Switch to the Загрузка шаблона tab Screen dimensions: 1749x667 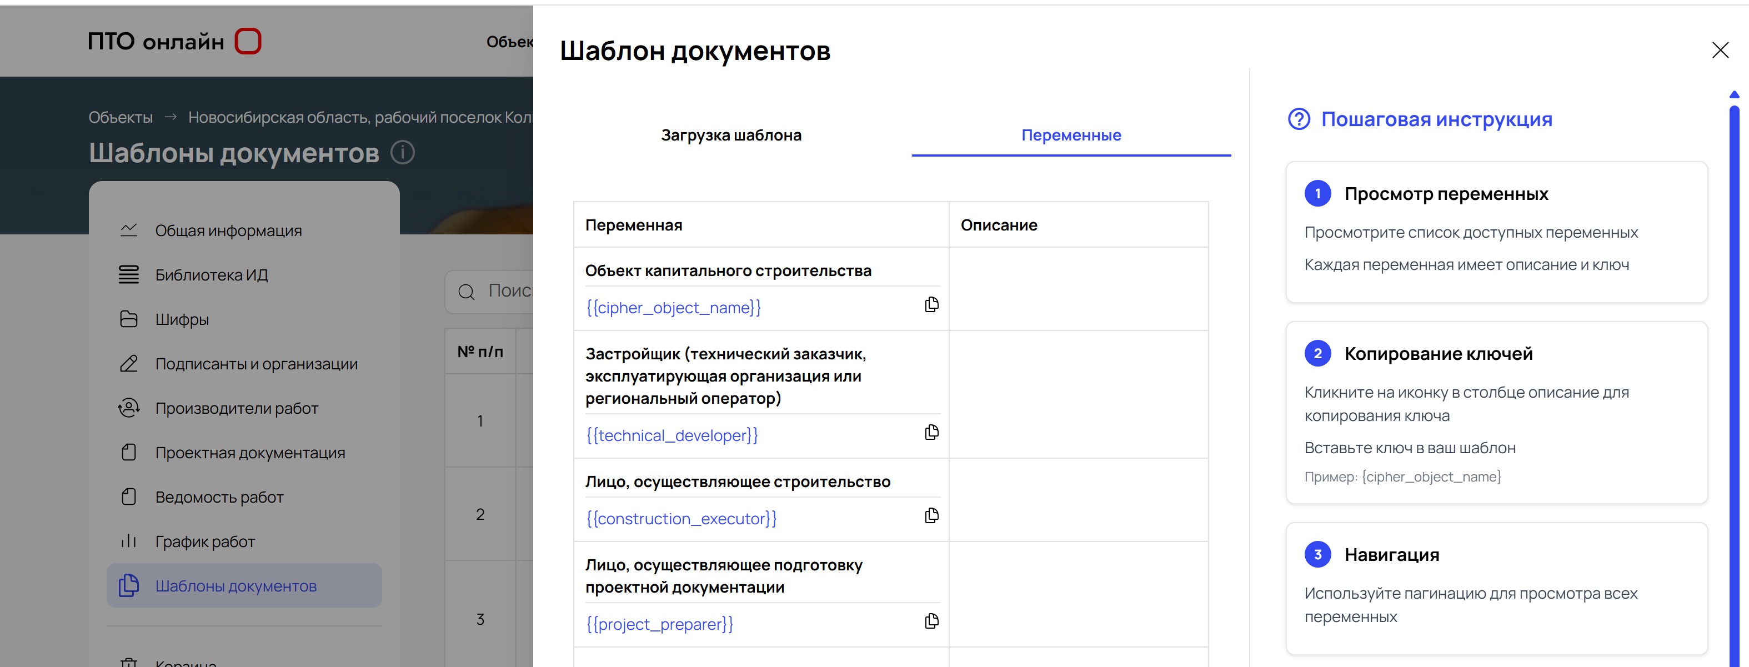[x=731, y=135]
